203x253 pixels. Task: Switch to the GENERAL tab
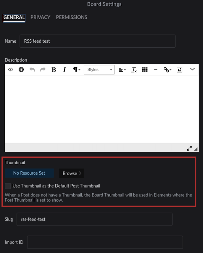(x=14, y=18)
